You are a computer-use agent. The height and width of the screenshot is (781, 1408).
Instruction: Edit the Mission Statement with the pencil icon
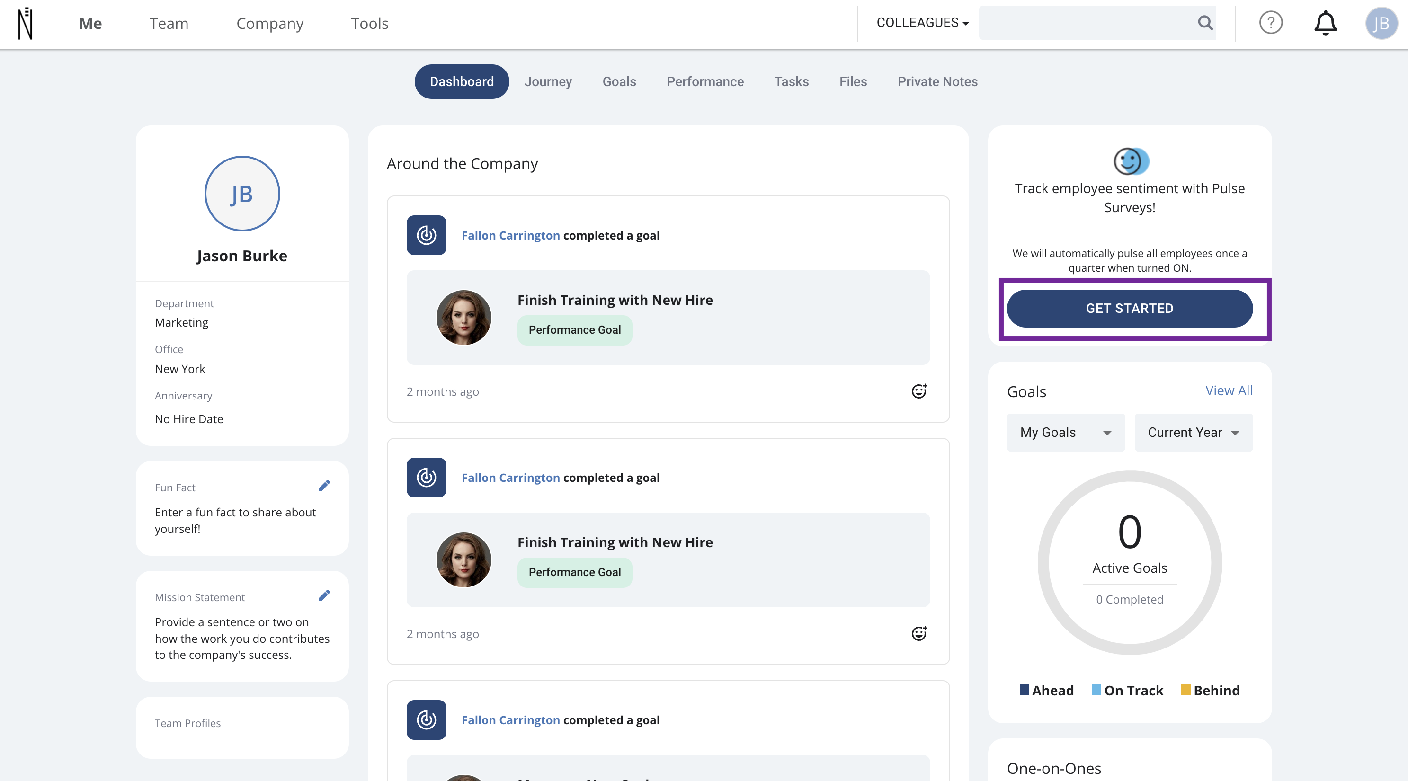click(324, 596)
